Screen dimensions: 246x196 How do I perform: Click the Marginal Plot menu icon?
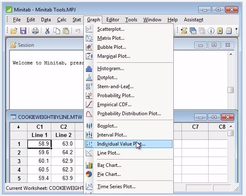coord(89,56)
